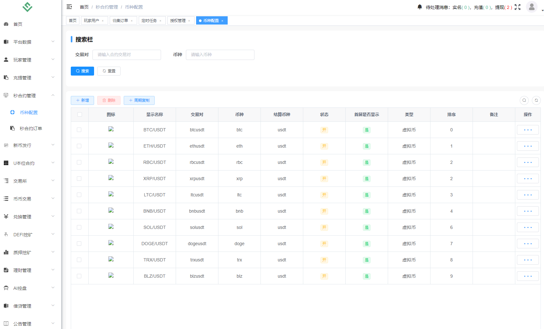Check the RBC/USDT row checkbox

[x=79, y=162]
